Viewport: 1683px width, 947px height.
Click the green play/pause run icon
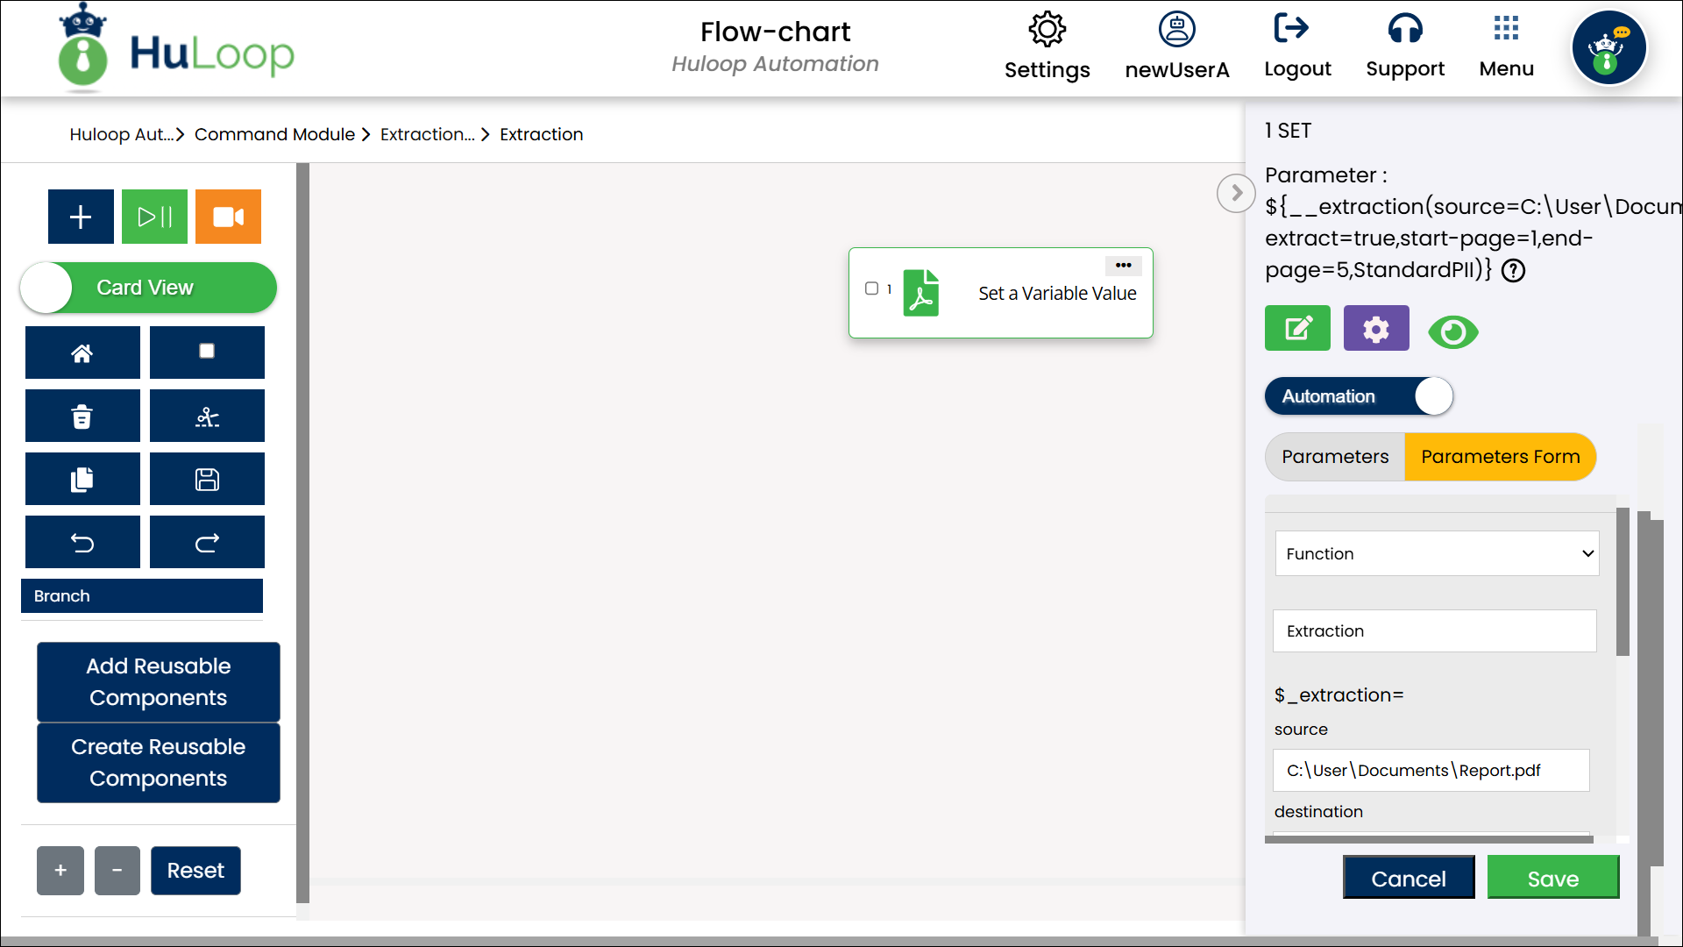(154, 217)
